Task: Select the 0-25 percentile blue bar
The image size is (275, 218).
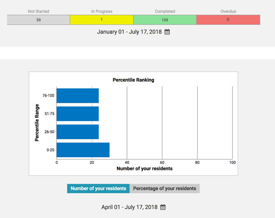Action: (83, 150)
